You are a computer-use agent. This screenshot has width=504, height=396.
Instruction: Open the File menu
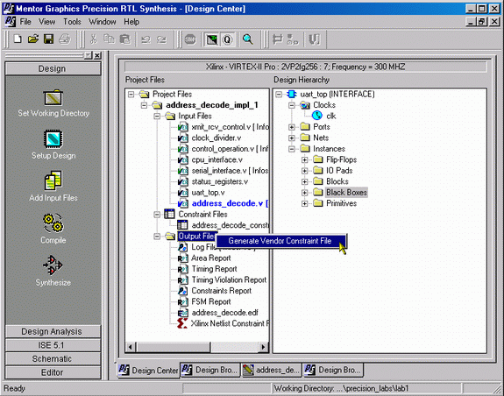[25, 22]
